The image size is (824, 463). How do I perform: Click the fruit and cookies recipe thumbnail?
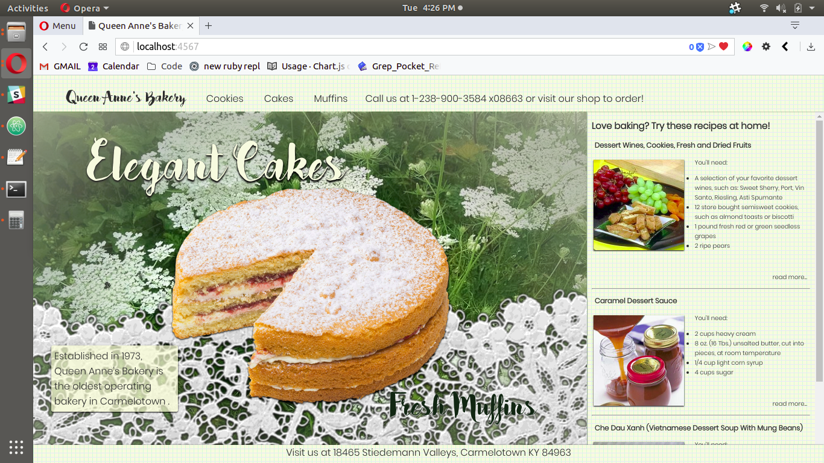click(639, 205)
